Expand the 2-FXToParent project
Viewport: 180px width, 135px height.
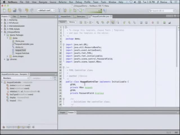point(2,23)
